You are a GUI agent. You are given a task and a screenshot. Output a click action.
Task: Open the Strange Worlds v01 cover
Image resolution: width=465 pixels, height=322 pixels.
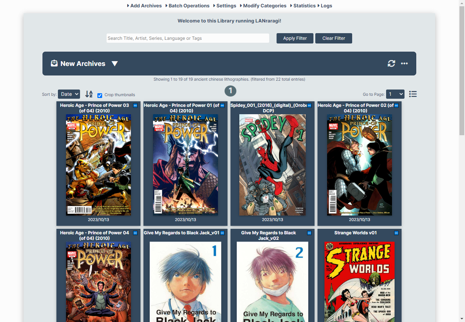click(x=360, y=282)
